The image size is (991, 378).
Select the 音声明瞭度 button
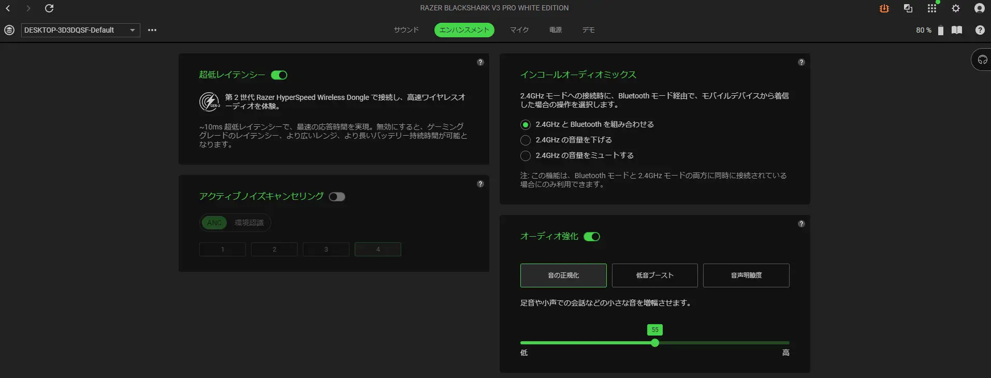(746, 275)
